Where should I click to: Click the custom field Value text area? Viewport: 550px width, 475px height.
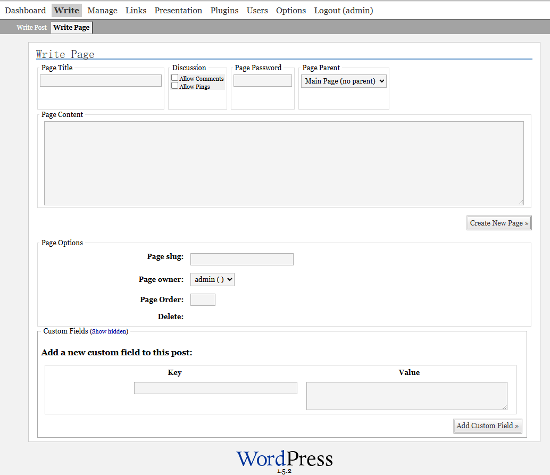point(407,396)
